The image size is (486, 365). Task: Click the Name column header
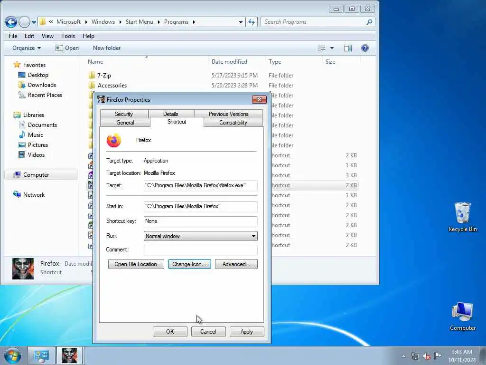coord(146,61)
